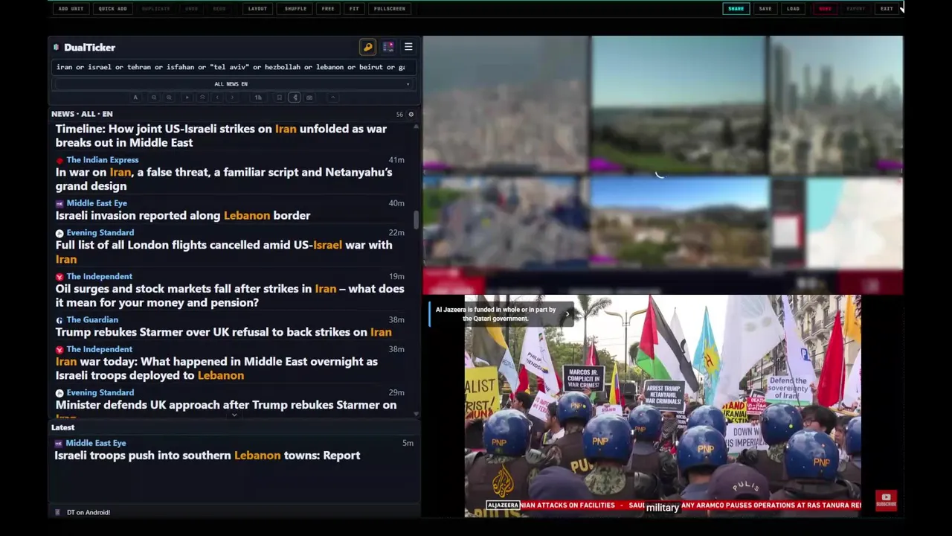
Task: Expand the Al Jazeera funding notice arrow
Action: pyautogui.click(x=567, y=314)
